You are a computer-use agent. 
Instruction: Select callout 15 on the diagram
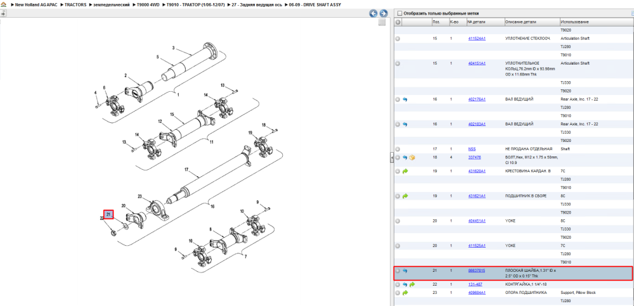click(171, 115)
